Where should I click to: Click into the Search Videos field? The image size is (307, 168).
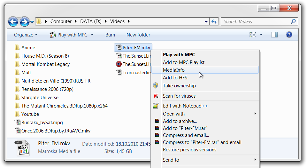(x=256, y=22)
